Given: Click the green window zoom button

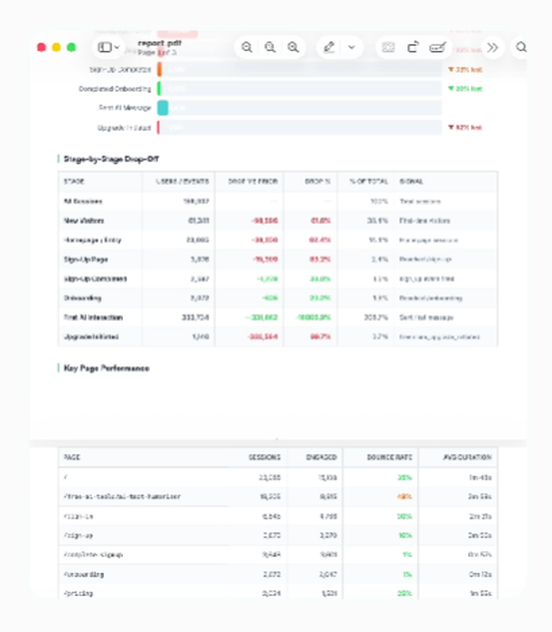Looking at the screenshot, I should [x=71, y=47].
